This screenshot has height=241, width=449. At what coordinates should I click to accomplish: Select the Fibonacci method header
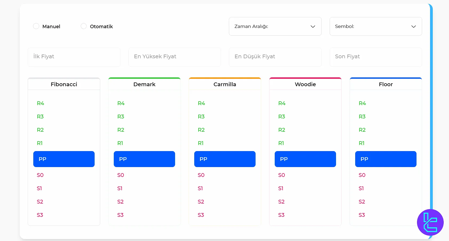point(64,84)
